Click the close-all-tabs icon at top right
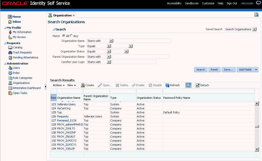Viewport: 262px width, 161px height. tap(256, 15)
